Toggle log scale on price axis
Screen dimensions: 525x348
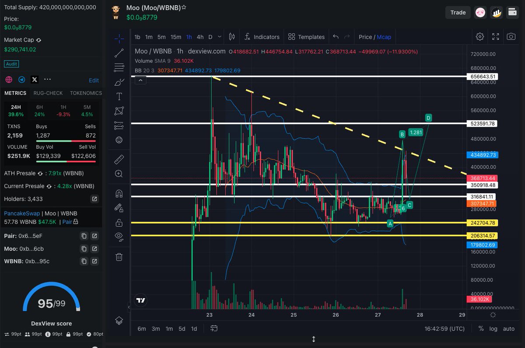(493, 328)
